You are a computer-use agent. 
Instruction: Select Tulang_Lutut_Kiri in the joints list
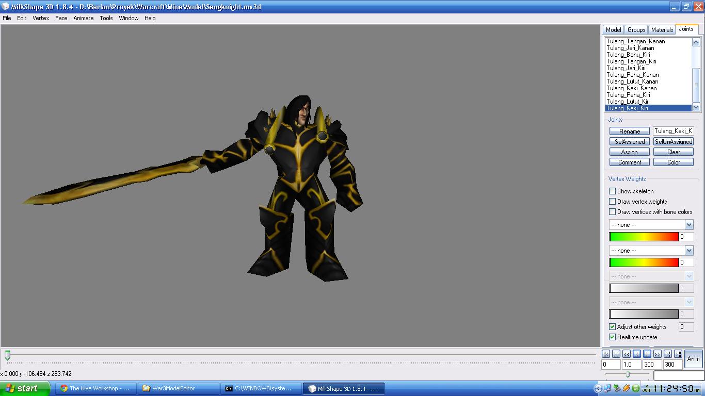(x=648, y=102)
